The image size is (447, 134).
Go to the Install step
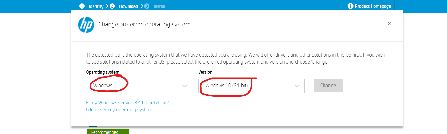pos(159,6)
